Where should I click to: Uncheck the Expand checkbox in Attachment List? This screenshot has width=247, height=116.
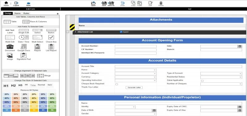[121, 32]
